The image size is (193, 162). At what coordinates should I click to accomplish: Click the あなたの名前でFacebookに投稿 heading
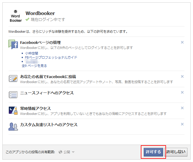(x=48, y=77)
